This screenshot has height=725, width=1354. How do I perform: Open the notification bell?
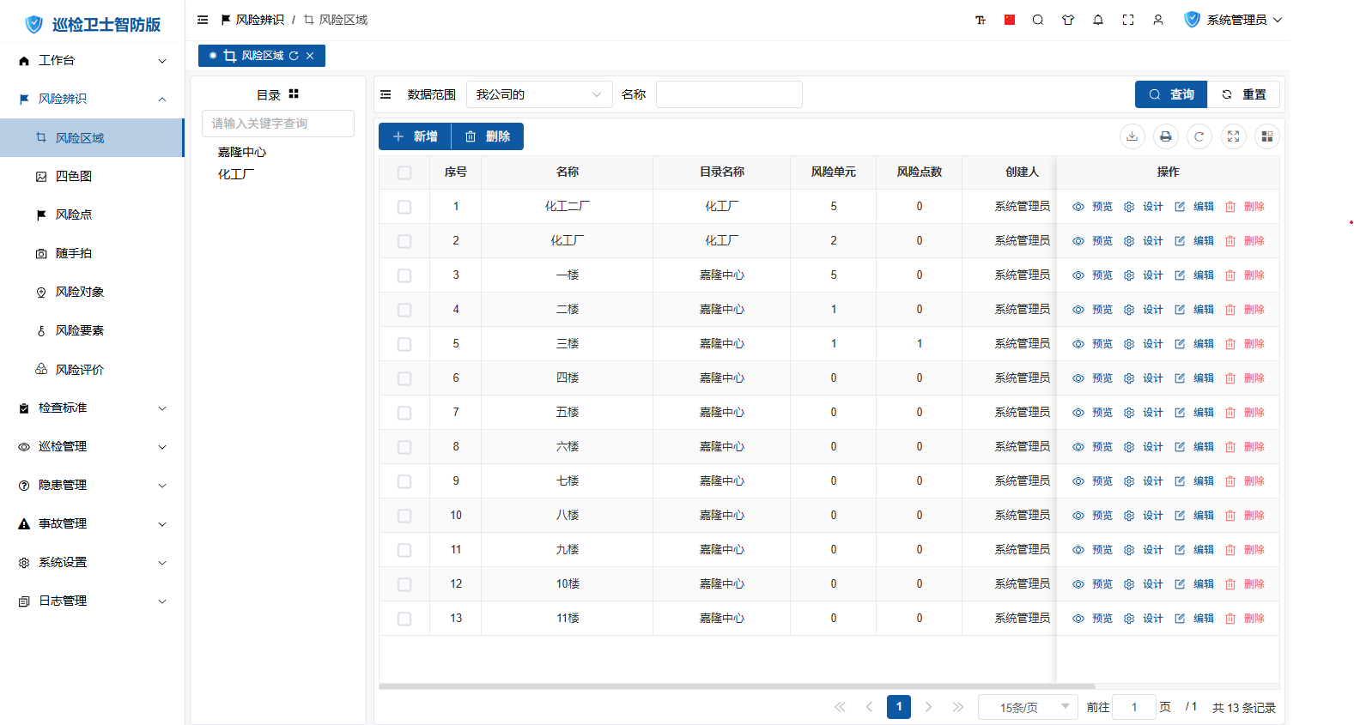(x=1098, y=20)
